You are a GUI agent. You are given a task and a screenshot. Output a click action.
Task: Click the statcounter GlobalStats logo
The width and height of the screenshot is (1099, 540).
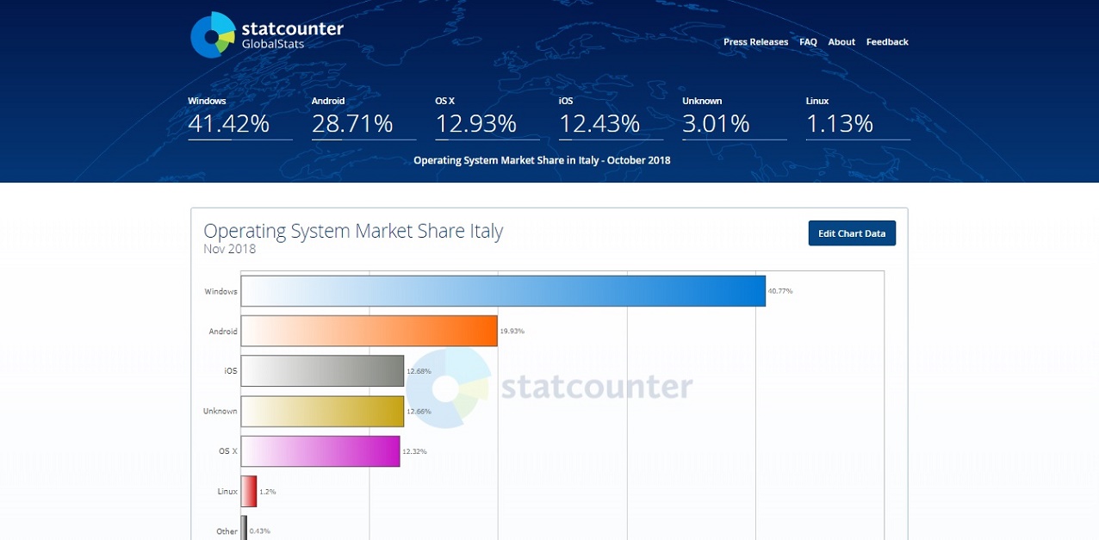267,35
